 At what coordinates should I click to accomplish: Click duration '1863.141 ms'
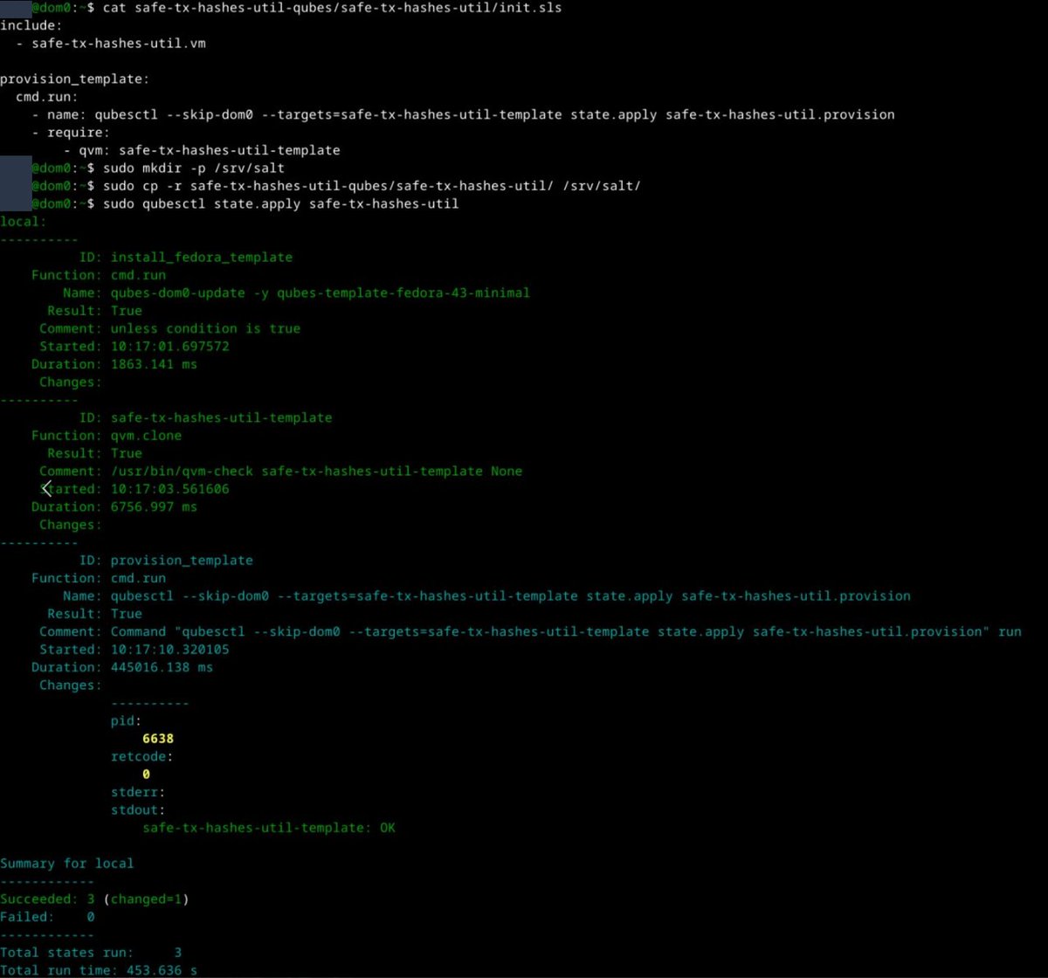pos(154,364)
